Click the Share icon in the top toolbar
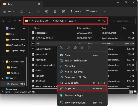Viewport: 138px width, 106px height. tap(55, 12)
